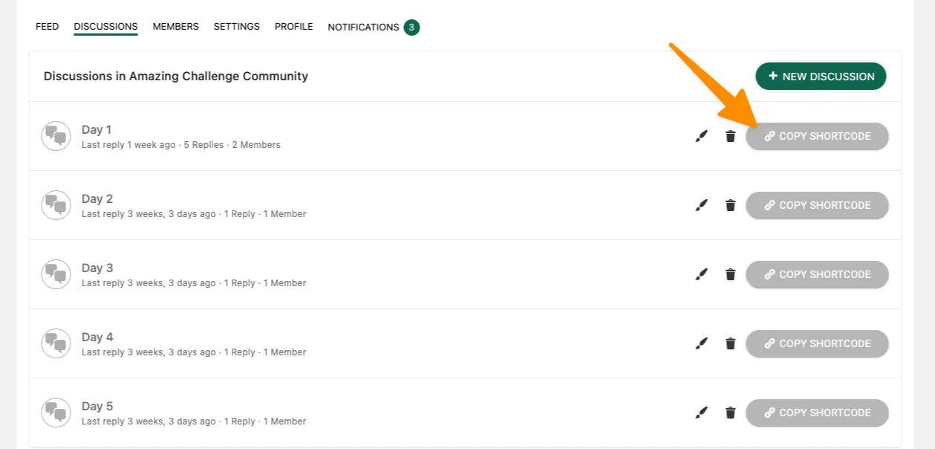Go to the Settings tab
Viewport: 935px width, 449px height.
pyautogui.click(x=237, y=27)
